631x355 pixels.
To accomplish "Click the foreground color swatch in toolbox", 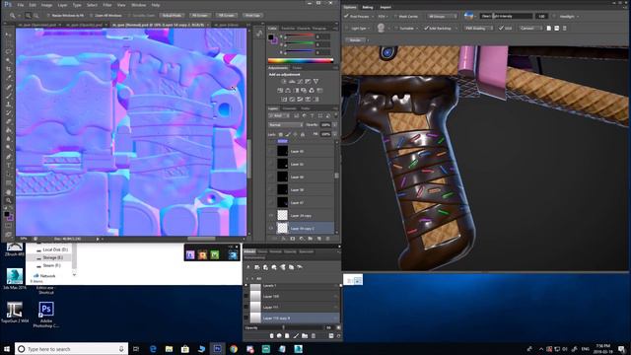I will 7,215.
